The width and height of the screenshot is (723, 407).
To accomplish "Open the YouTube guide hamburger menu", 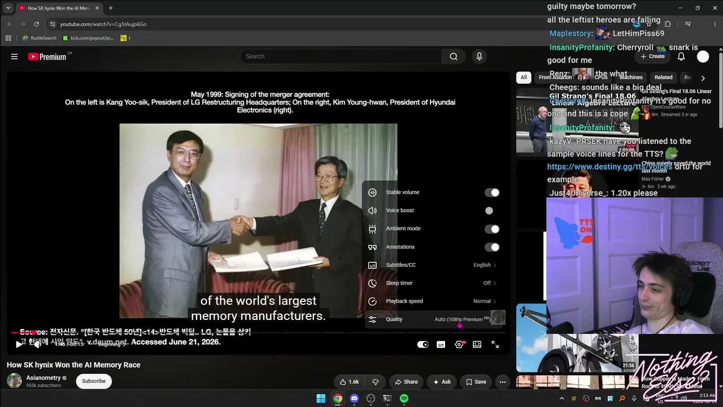I will tap(14, 57).
